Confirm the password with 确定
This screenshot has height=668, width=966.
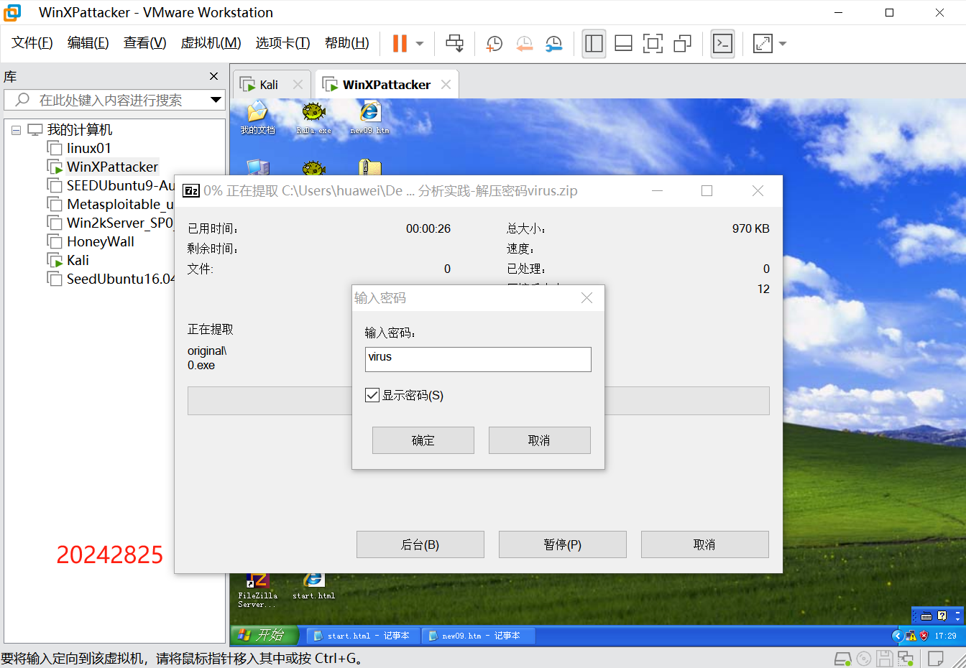click(x=423, y=440)
